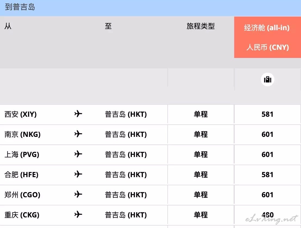The height and width of the screenshot is (228, 301).
Task: Click 普吉岛 (HKT) destination in Shanghai row
Action: [126, 155]
